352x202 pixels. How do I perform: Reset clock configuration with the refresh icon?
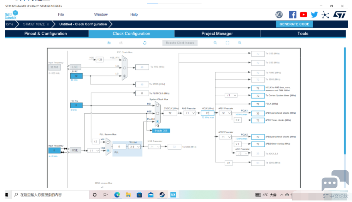click(x=145, y=43)
